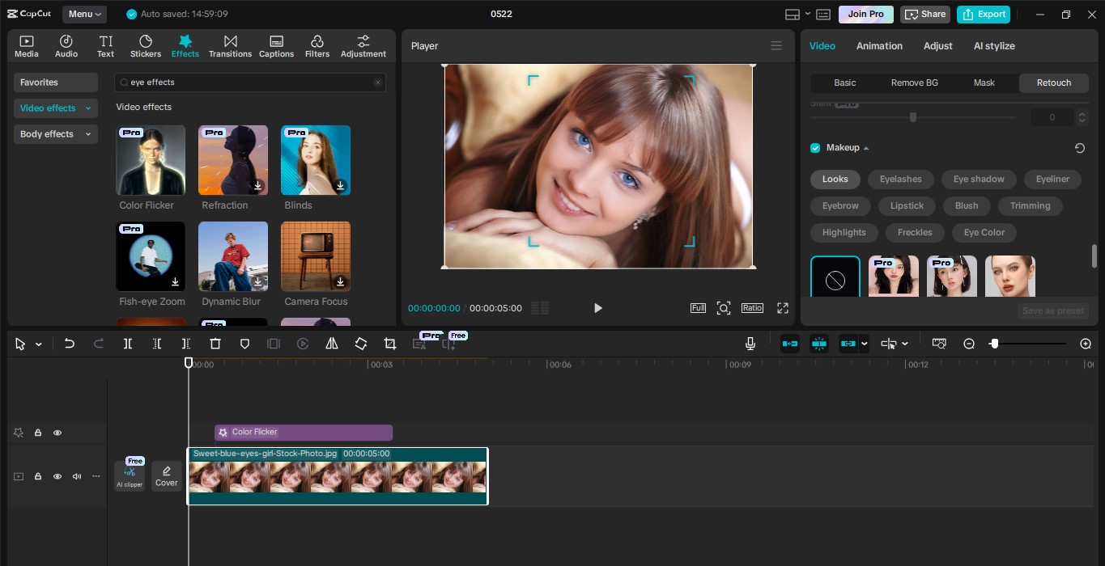1105x566 pixels.
Task: Lock the Color Flicker effect track
Action: click(37, 433)
